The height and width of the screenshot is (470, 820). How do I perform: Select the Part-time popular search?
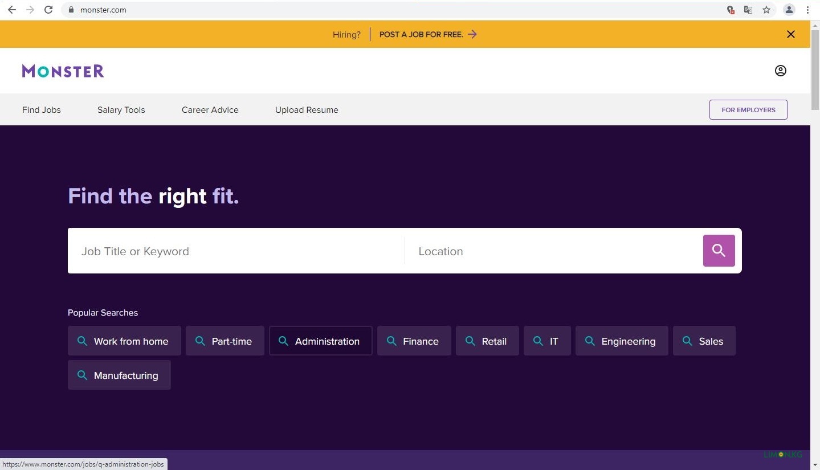pyautogui.click(x=225, y=341)
